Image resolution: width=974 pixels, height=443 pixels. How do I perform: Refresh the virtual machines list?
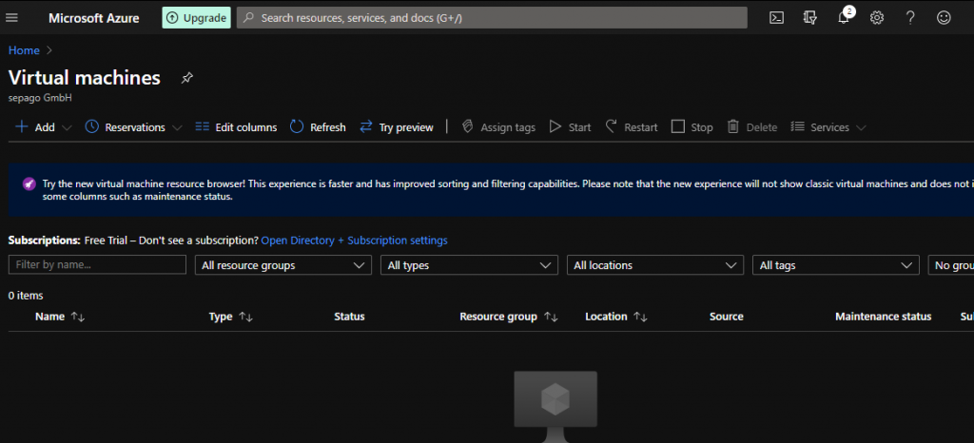tap(318, 127)
